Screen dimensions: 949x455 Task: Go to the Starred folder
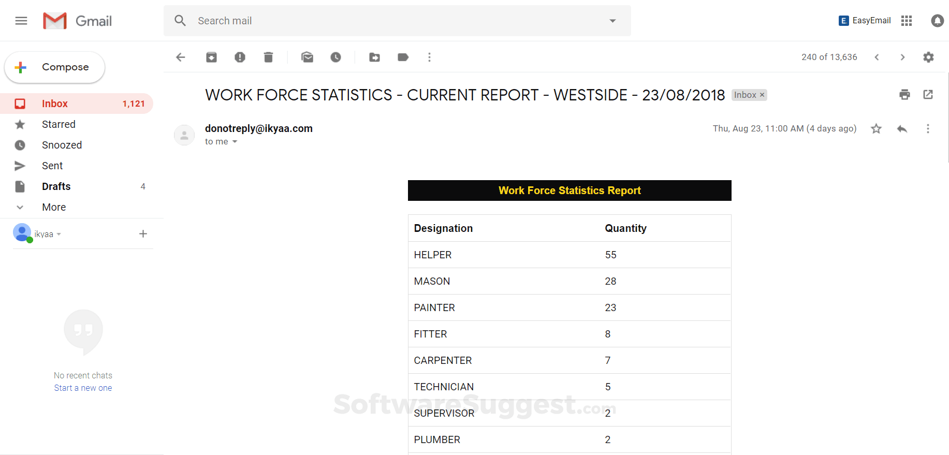[59, 124]
